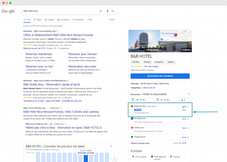Image resolution: width=227 pixels, height=162 pixels.
Task: Click RÉSERVER UNE CHAMBRE button
Action: coord(160,76)
